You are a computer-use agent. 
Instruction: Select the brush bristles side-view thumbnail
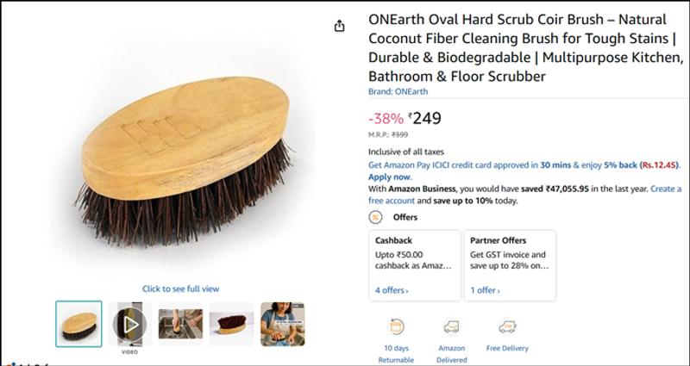[231, 324]
